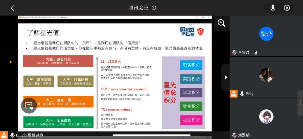303x139 pixels.
Task: Click the record circle icon top right
Action: [287, 8]
